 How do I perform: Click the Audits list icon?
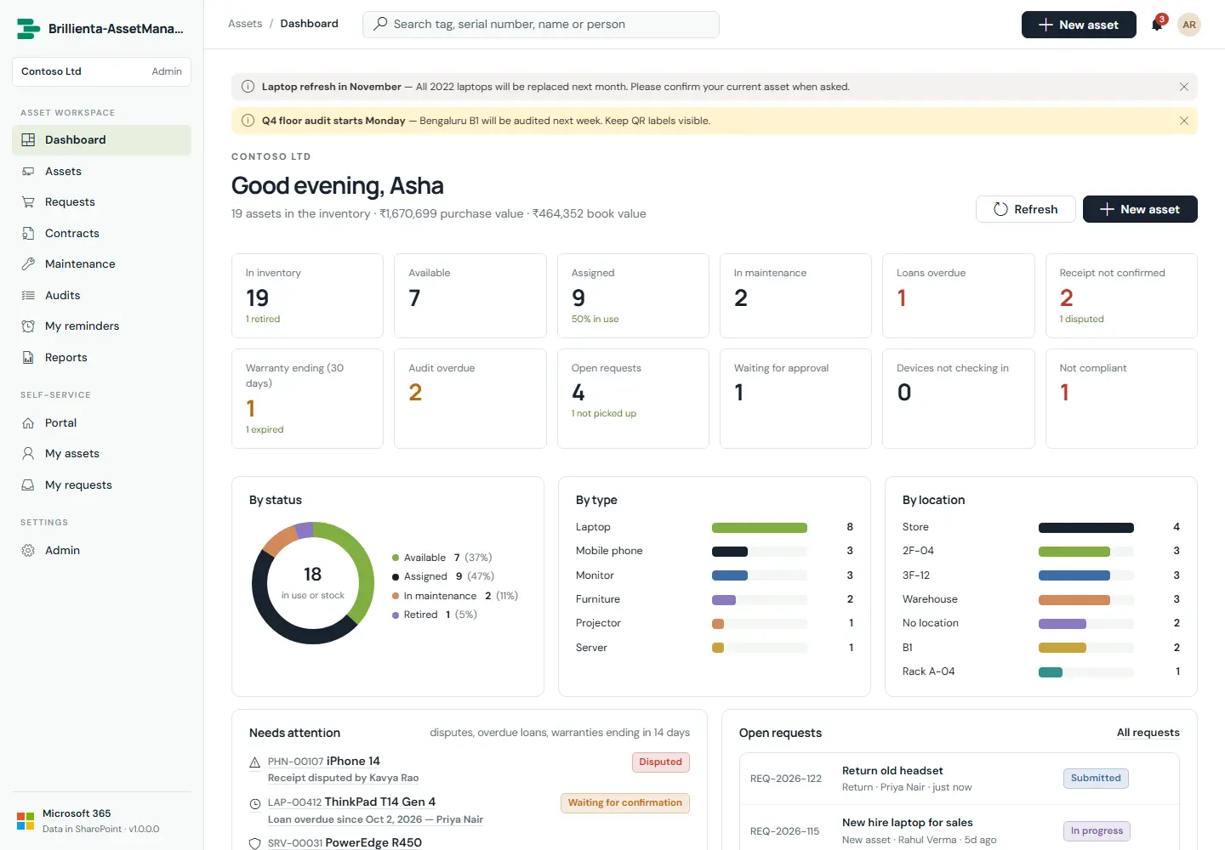click(x=28, y=296)
